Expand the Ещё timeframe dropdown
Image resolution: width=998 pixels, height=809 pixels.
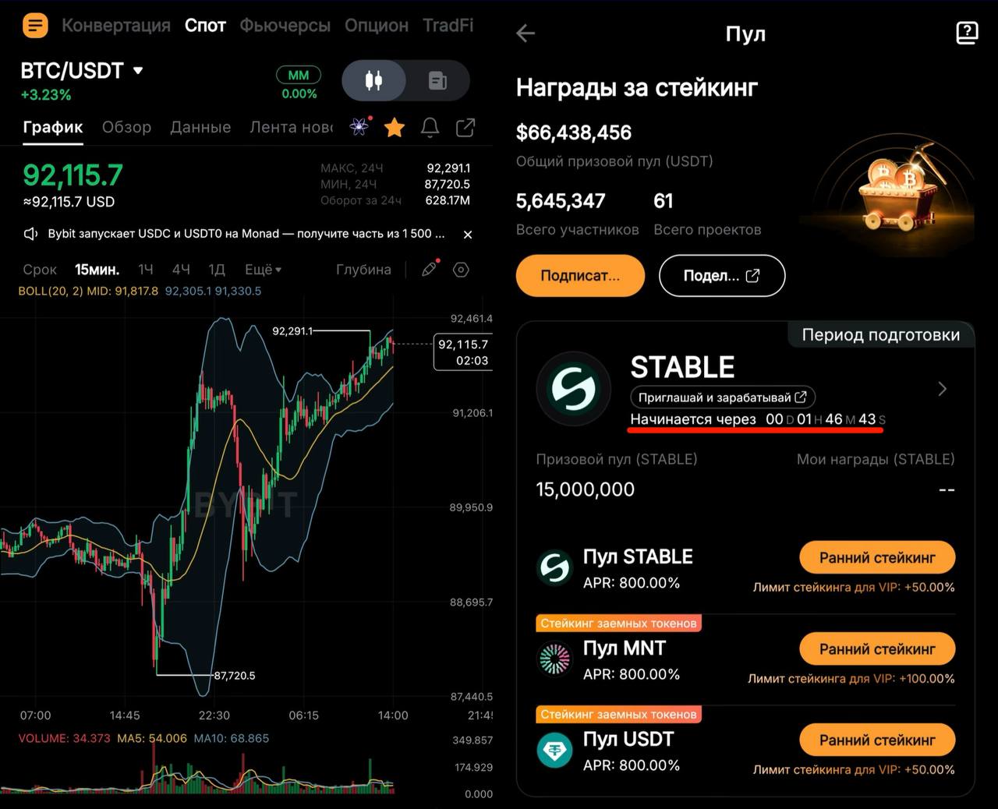click(263, 270)
